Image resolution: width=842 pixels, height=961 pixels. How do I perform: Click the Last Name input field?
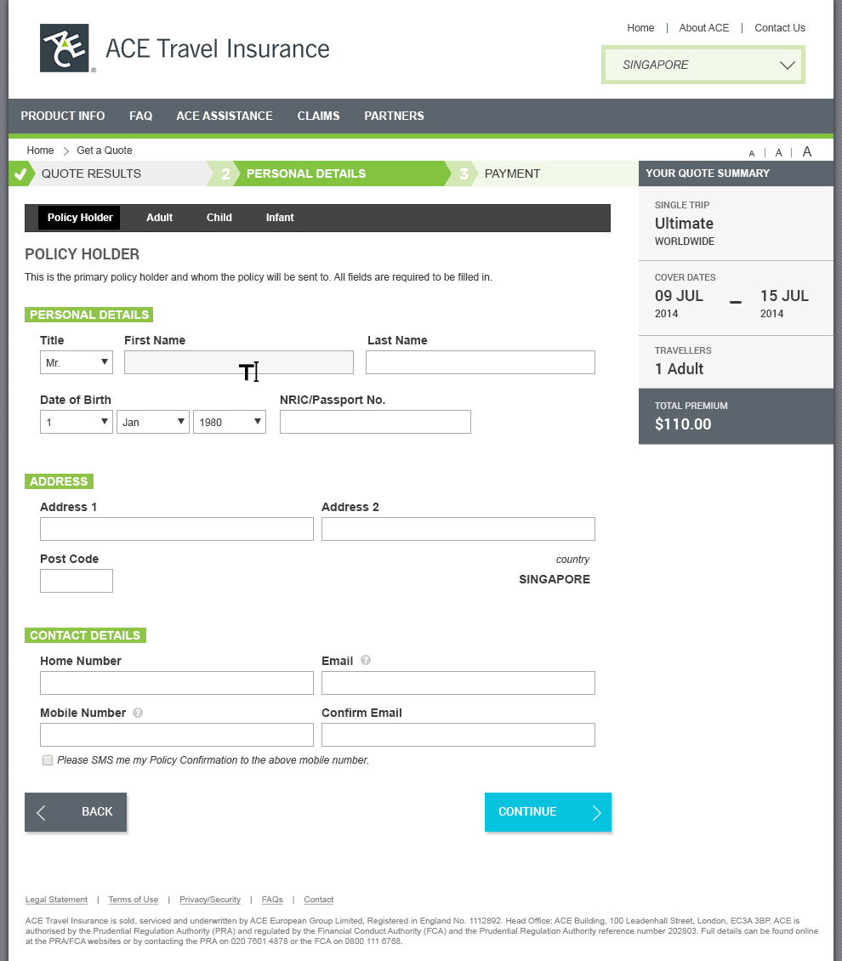[481, 362]
